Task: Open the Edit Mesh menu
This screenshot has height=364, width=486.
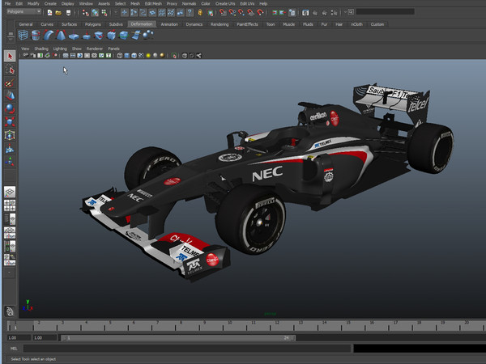Action: click(x=153, y=4)
